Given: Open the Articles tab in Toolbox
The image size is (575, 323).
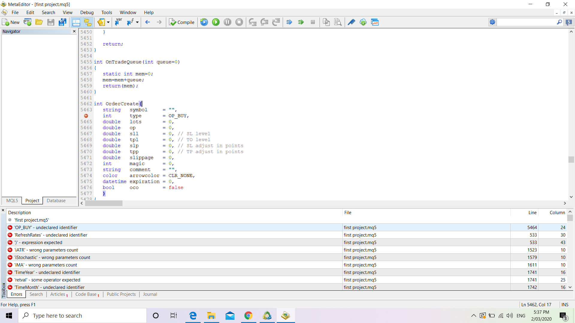Looking at the screenshot, I should tap(59, 294).
